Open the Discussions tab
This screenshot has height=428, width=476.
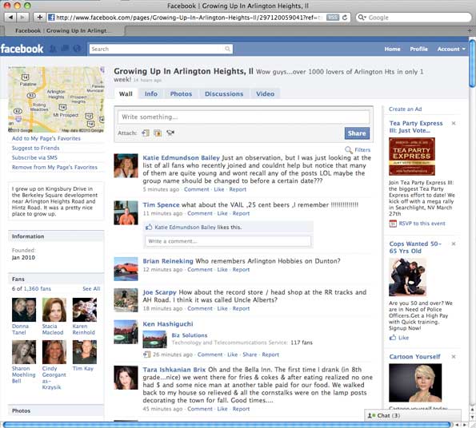click(x=224, y=94)
